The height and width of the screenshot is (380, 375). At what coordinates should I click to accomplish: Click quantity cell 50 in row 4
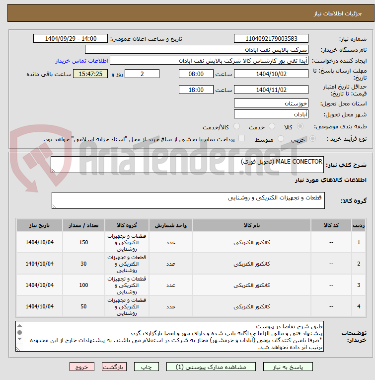coord(83,306)
